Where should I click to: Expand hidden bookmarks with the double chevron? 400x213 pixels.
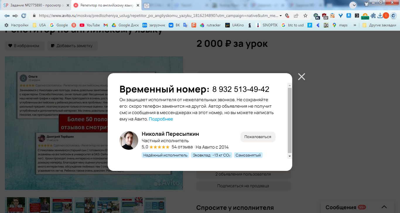(x=355, y=25)
